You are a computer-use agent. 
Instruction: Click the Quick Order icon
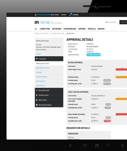click(107, 22)
